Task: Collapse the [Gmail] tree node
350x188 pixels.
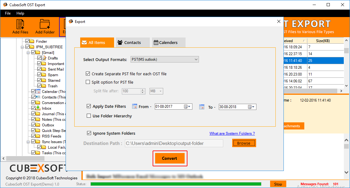Action: (x=28, y=53)
